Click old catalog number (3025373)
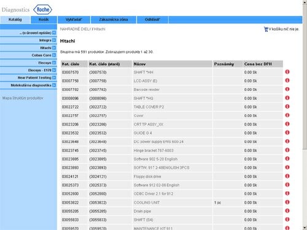 [x=98, y=185]
